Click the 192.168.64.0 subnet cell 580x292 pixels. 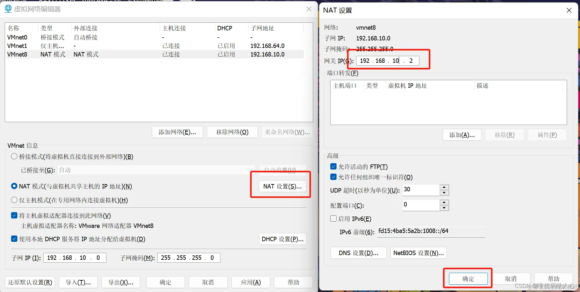[x=267, y=46]
